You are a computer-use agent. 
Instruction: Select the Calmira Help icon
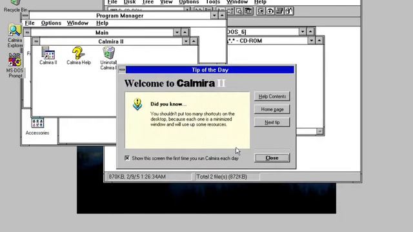pyautogui.click(x=79, y=56)
